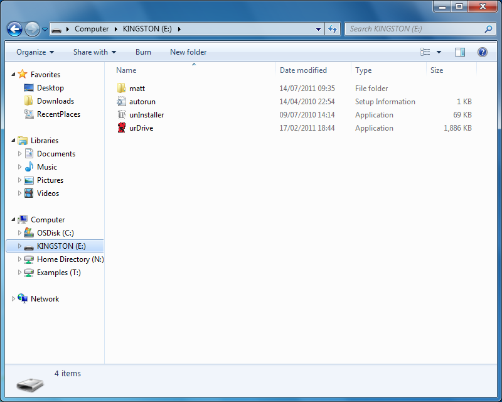Screen dimensions: 502x402
Task: Select the autorun file icon
Action: (x=121, y=101)
